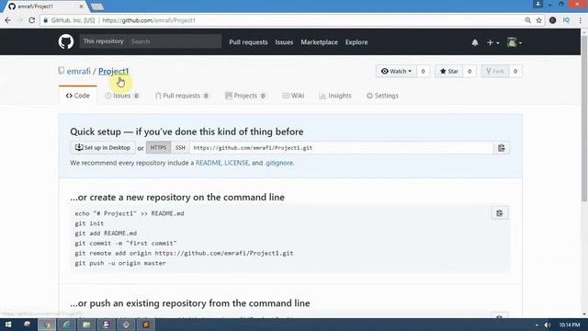Click the 'git init' command line

click(x=89, y=223)
